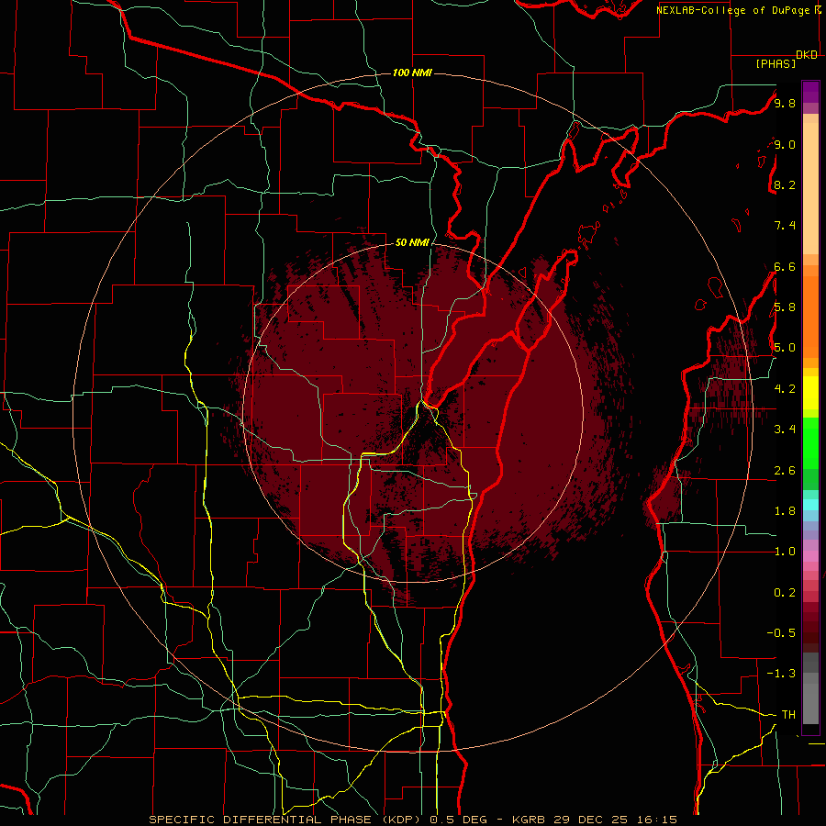This screenshot has width=826, height=826.
Task: Pick the yellow segment of the color bar
Action: click(x=810, y=393)
